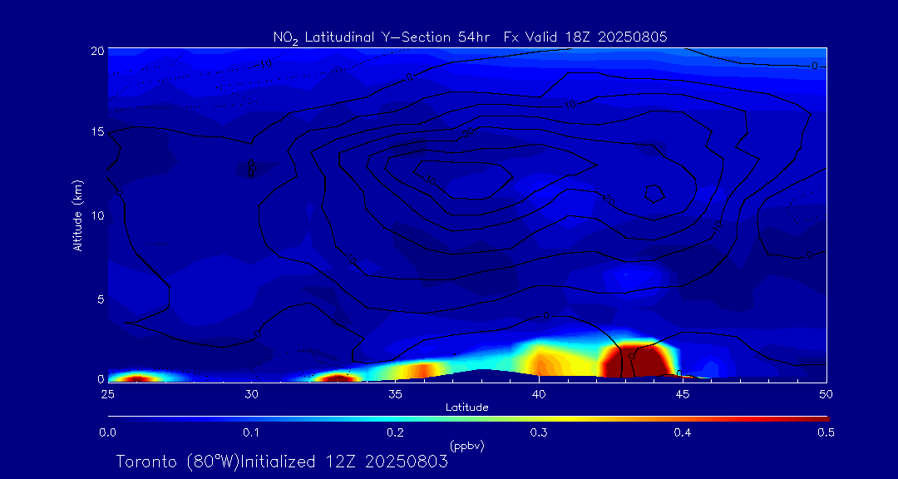This screenshot has height=479, width=898.
Task: Click the altitude axis tick label 5
Action: pos(101,299)
